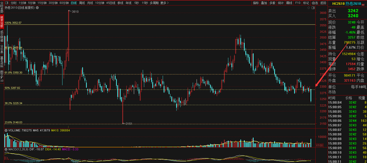This screenshot has width=367, height=163.
Task: Expand 更多 period options
Action: click(165, 3)
